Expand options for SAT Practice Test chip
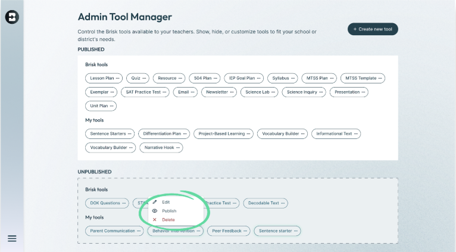Image resolution: width=456 pixels, height=252 pixels. 164,92
